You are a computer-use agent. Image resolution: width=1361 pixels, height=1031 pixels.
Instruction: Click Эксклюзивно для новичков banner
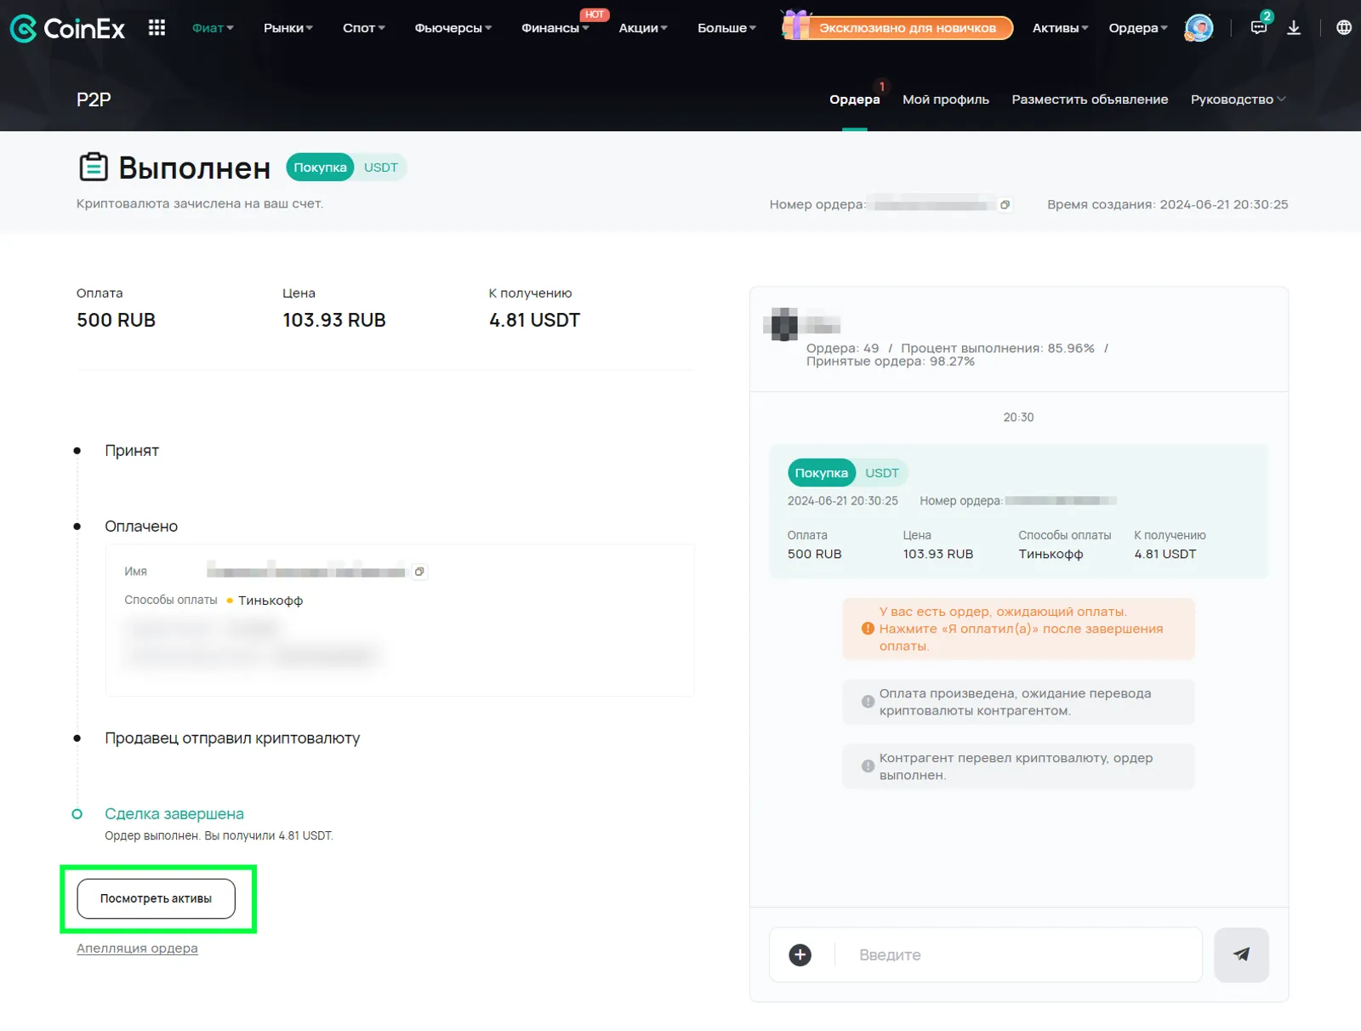tap(907, 28)
